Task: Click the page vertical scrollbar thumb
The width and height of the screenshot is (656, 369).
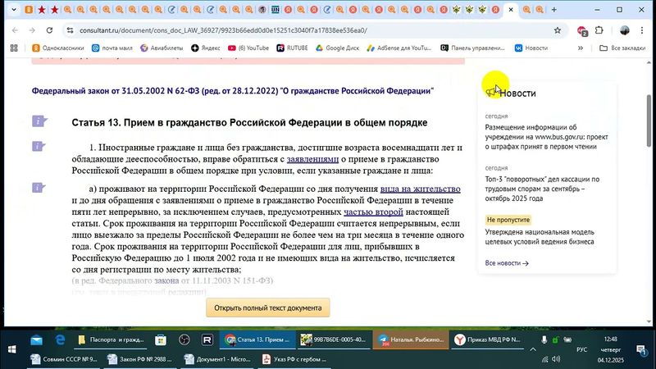Action: [649, 121]
